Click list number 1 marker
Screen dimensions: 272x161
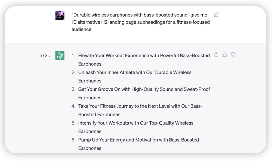[x=74, y=56]
